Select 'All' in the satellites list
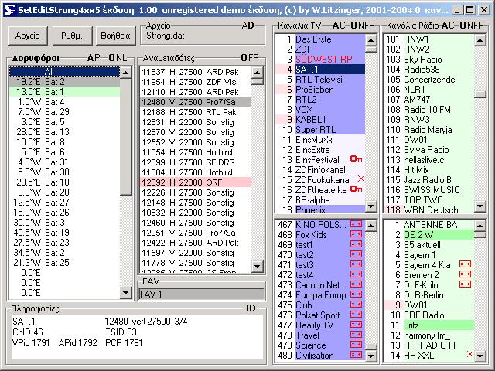Image resolution: width=495 pixels, height=371 pixels. (64, 72)
